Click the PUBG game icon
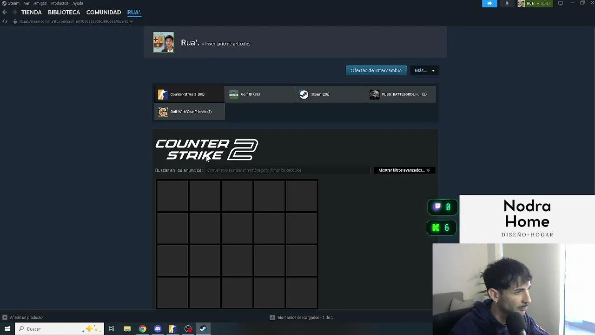Image resolution: width=595 pixels, height=335 pixels. coord(374,94)
